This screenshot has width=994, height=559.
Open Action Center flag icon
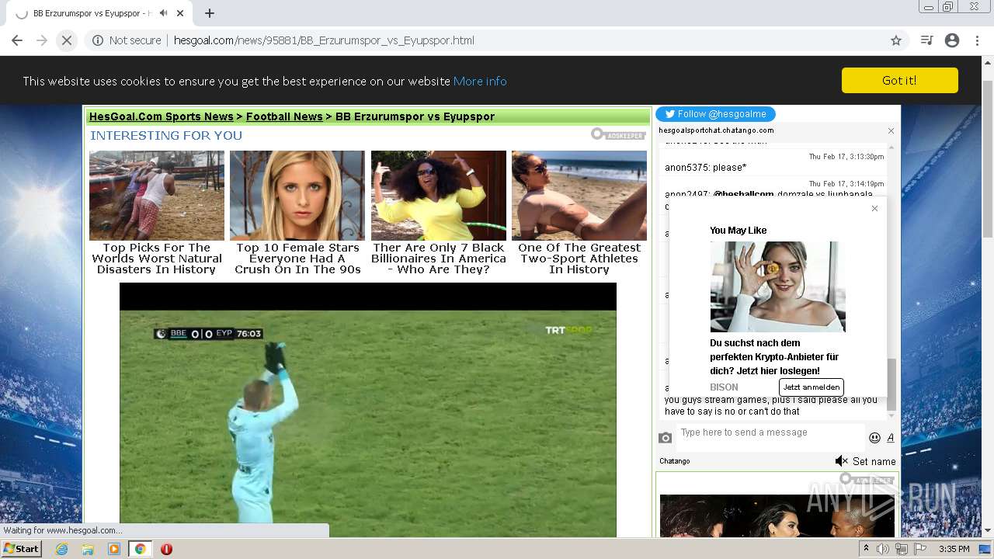(920, 549)
